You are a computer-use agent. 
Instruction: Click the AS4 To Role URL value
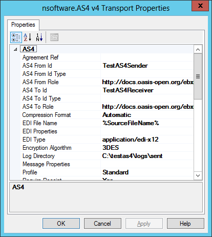(x=148, y=107)
